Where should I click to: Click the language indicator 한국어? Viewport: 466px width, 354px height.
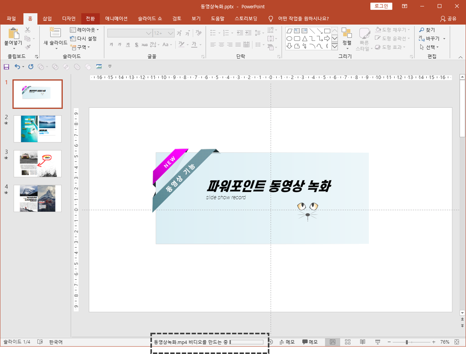pyautogui.click(x=56, y=342)
